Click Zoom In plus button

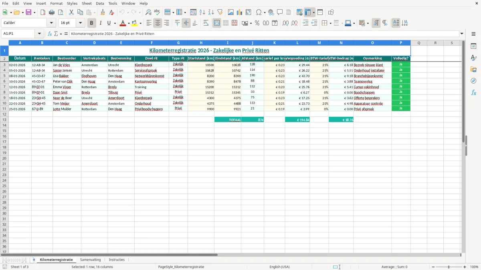pyautogui.click(x=465, y=267)
